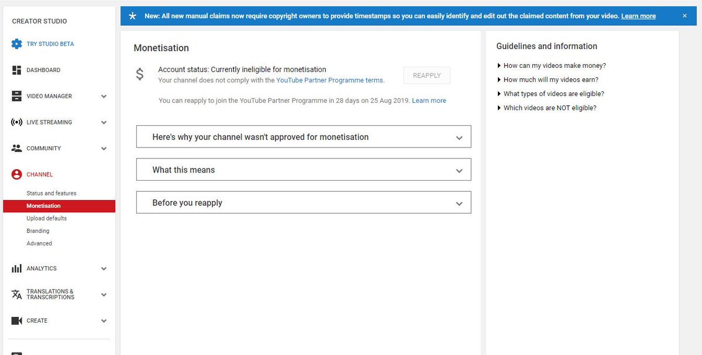Click the Creator Studio heading
This screenshot has width=702, height=355.
coord(39,21)
